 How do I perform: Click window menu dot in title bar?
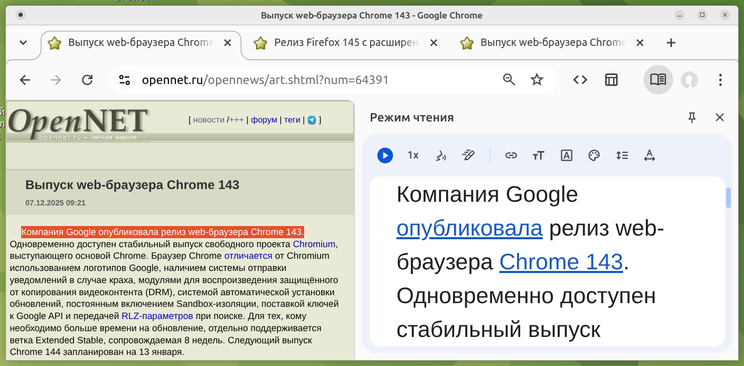coord(20,15)
